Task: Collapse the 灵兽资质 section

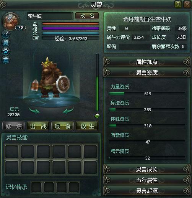Action: (146, 73)
